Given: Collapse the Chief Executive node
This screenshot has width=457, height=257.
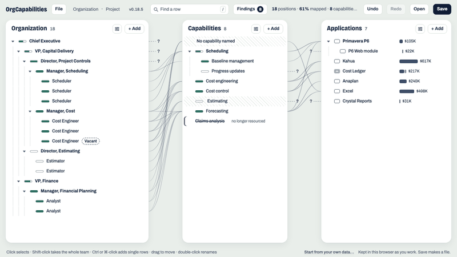Looking at the screenshot, I should point(13,41).
